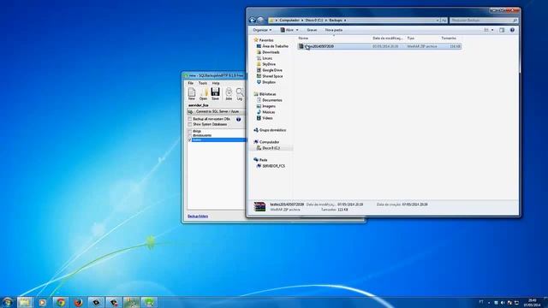This screenshot has height=308, width=548.
Task: Open the Músicas library
Action: click(265, 112)
